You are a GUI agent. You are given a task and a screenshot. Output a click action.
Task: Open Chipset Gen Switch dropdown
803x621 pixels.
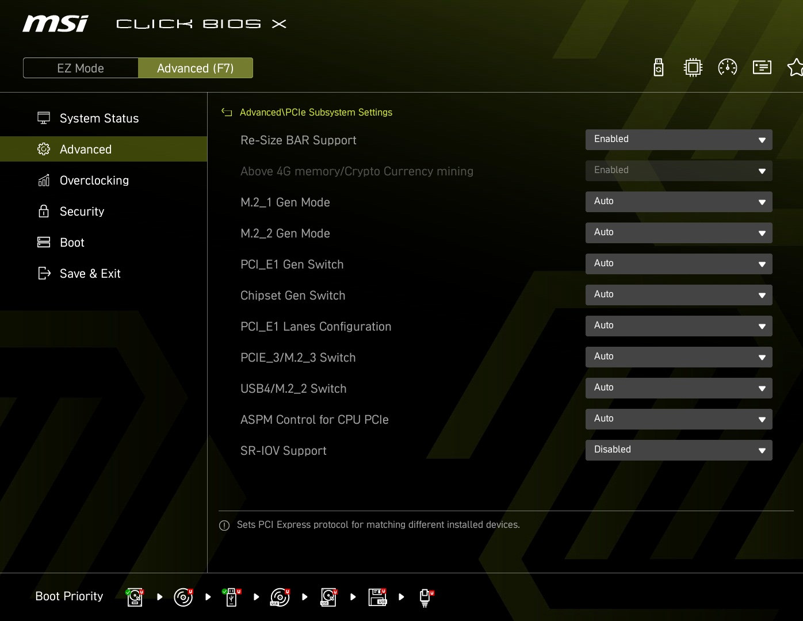(x=679, y=295)
